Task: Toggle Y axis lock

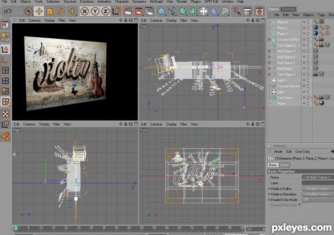Action: [95, 11]
